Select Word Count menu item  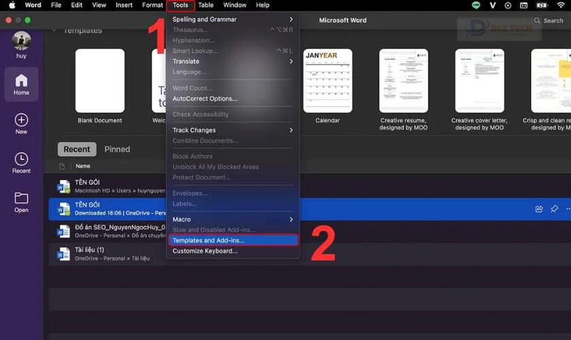(x=233, y=88)
